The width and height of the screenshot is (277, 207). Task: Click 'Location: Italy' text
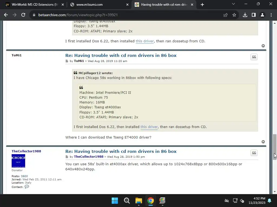pos(21,182)
